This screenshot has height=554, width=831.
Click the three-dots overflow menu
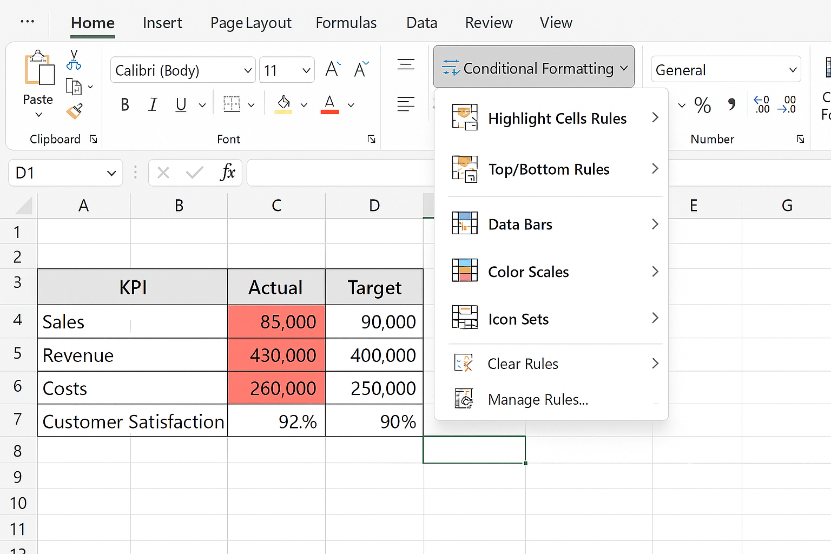point(27,22)
